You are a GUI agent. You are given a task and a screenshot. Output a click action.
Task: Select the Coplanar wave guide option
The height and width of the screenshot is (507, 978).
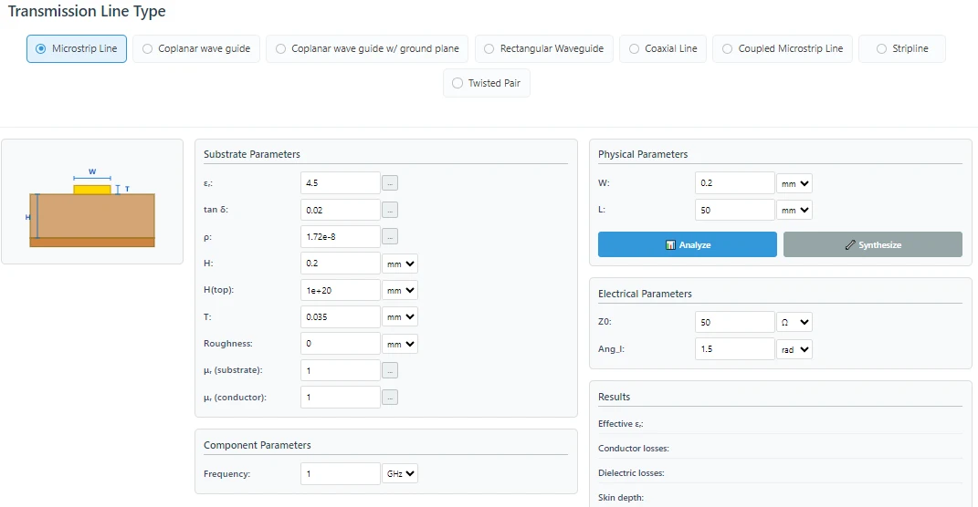(196, 49)
